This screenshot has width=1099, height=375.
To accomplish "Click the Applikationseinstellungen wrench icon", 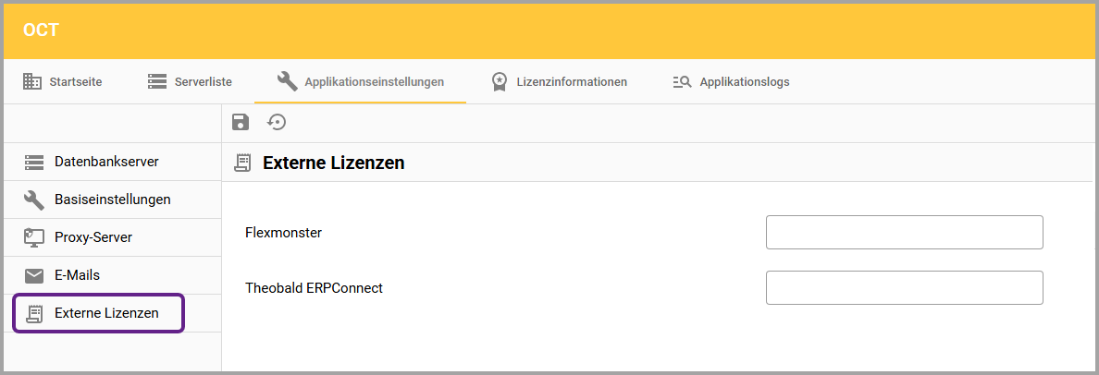I will pyautogui.click(x=287, y=81).
